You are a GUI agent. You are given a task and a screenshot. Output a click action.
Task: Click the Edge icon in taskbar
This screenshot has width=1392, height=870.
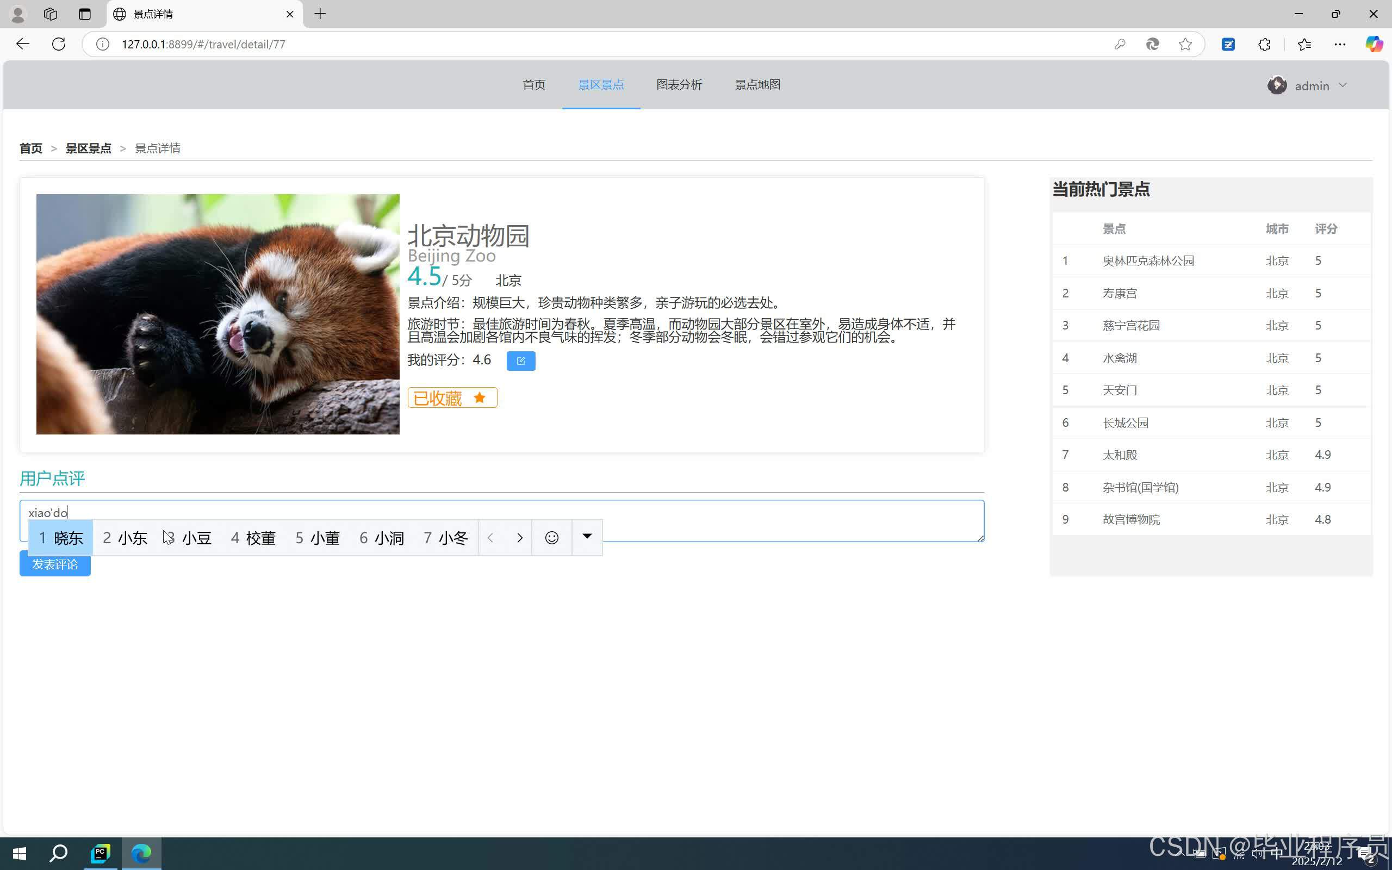point(141,853)
